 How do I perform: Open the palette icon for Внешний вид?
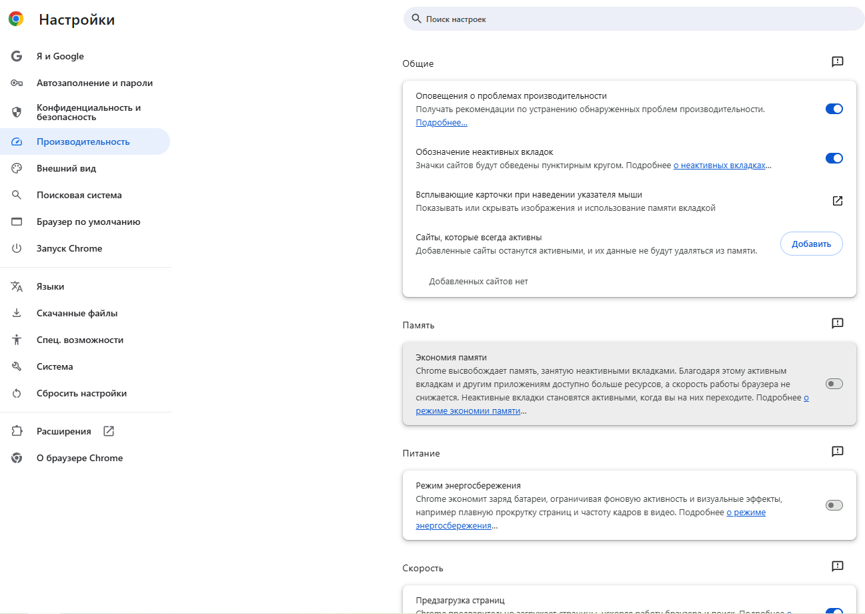[x=17, y=168]
